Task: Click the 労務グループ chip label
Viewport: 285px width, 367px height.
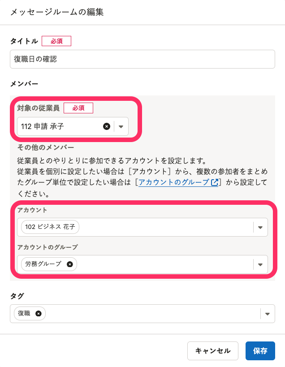Action: point(43,264)
